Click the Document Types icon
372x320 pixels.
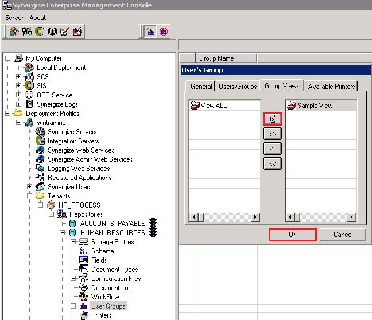[83, 270]
